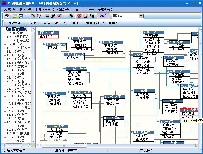Click the 4.语音操作 toolbar button
The image size is (203, 154).
click(52, 23)
